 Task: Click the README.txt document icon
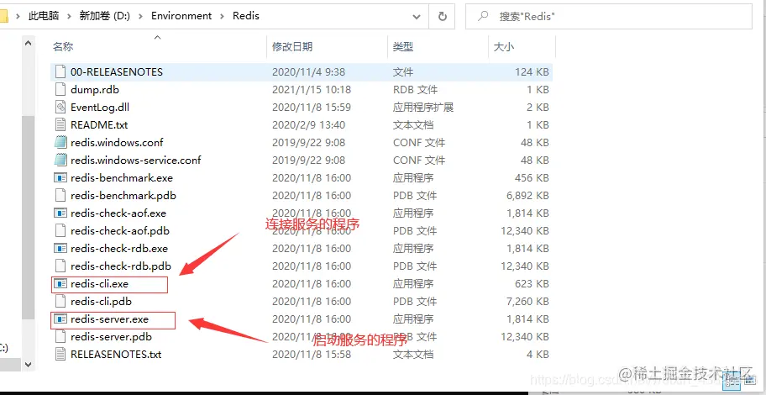60,124
